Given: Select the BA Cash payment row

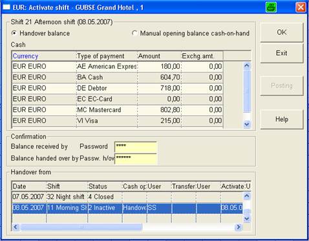Looking at the screenshot, I should click(118, 77).
